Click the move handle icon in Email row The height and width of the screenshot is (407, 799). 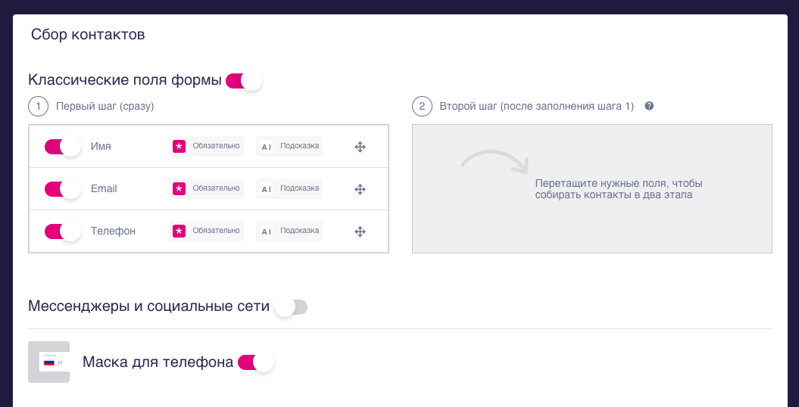point(360,189)
